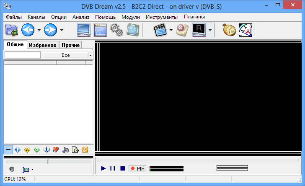The image size is (305, 186).
Task: Click the monitor display toolbar icon
Action: 84,30
